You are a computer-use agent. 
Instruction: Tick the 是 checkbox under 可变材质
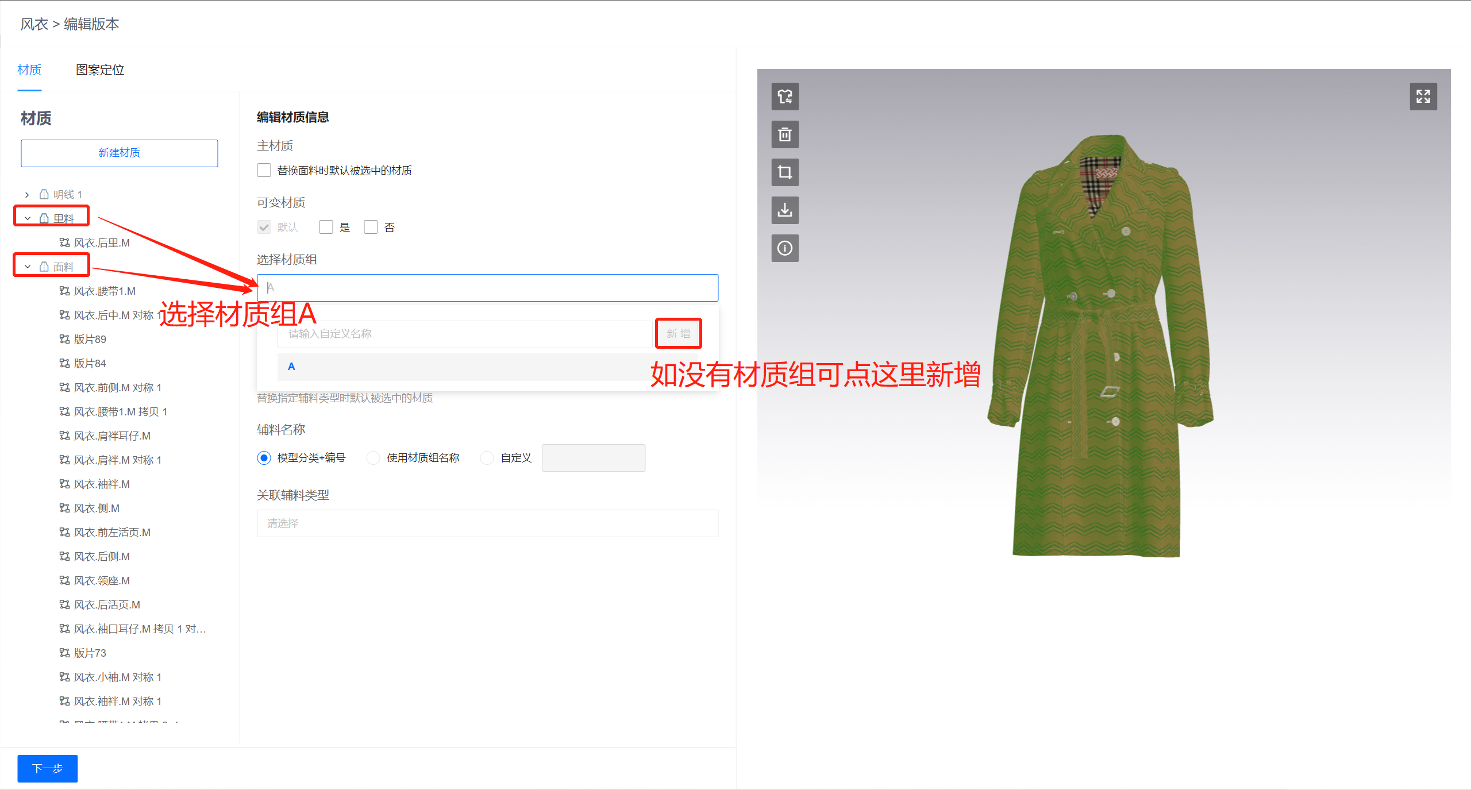point(326,227)
